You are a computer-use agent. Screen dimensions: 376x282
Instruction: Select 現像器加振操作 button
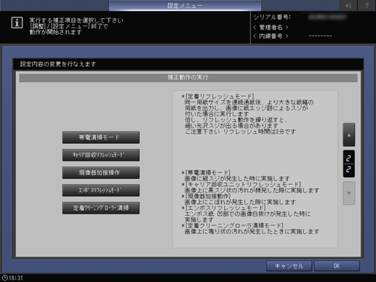101,172
